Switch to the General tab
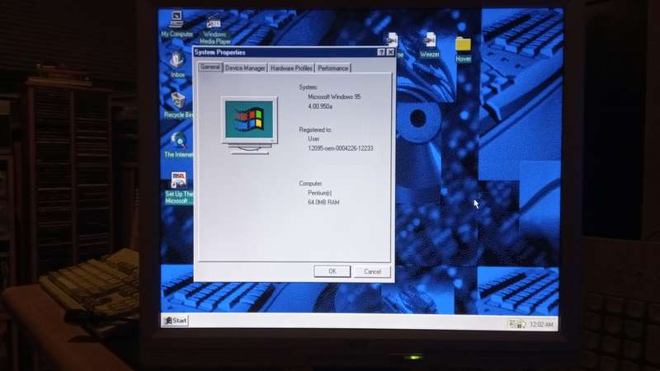This screenshot has height=371, width=660. (x=210, y=68)
